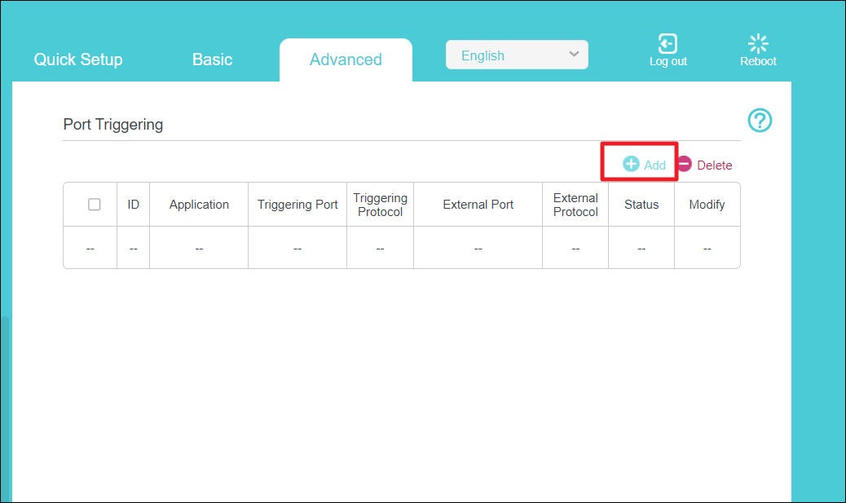This screenshot has width=846, height=503.
Task: Switch to the Quick Setup tab
Action: (78, 60)
